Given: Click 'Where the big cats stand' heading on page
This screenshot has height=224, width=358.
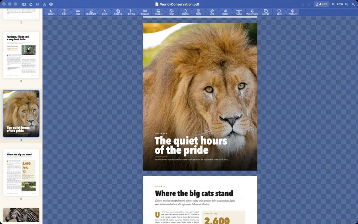Looking at the screenshot, I should point(194,193).
